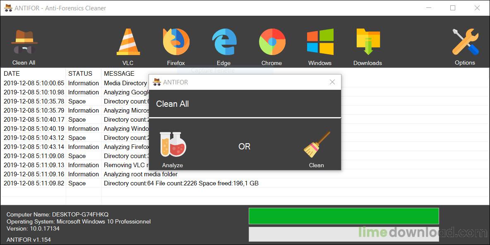The image size is (490, 245).
Task: Open Options wrench and screwdriver icon
Action: coord(465,43)
